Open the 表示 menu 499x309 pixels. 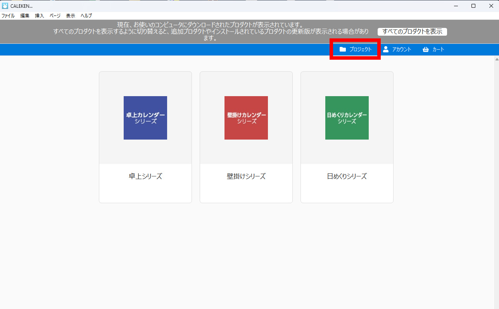[71, 16]
